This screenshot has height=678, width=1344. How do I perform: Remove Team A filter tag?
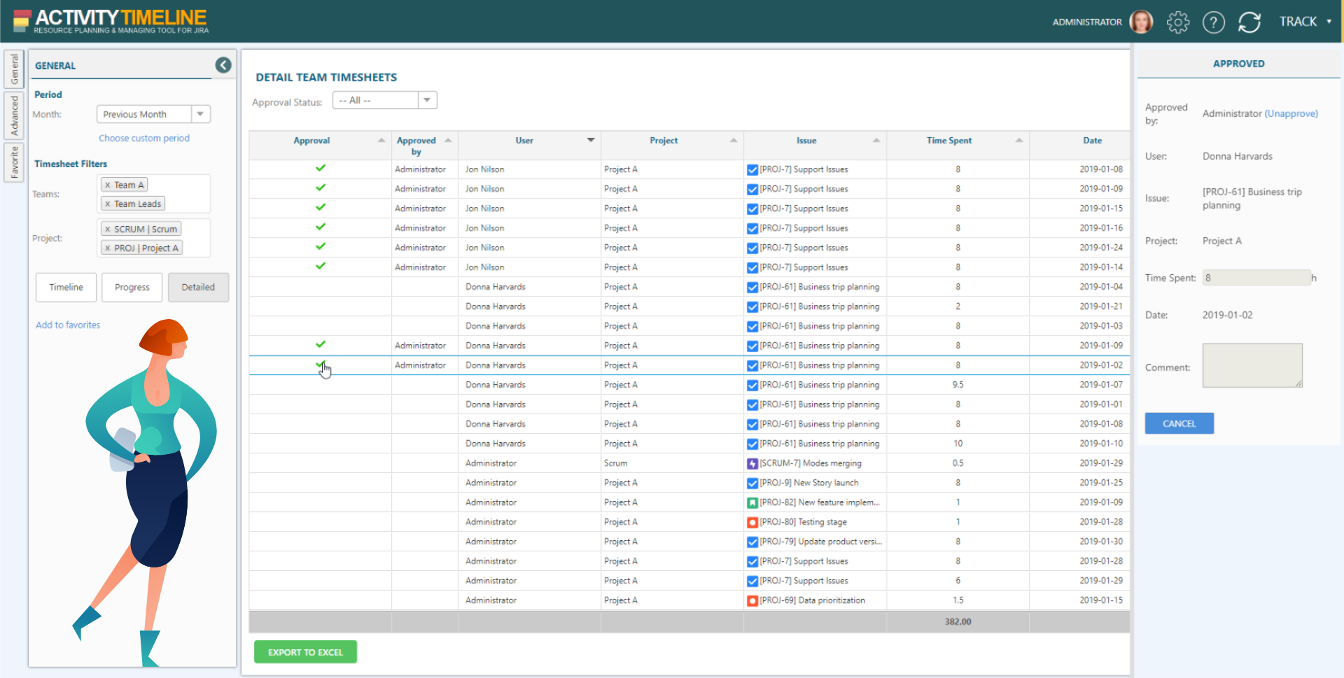[x=107, y=185]
